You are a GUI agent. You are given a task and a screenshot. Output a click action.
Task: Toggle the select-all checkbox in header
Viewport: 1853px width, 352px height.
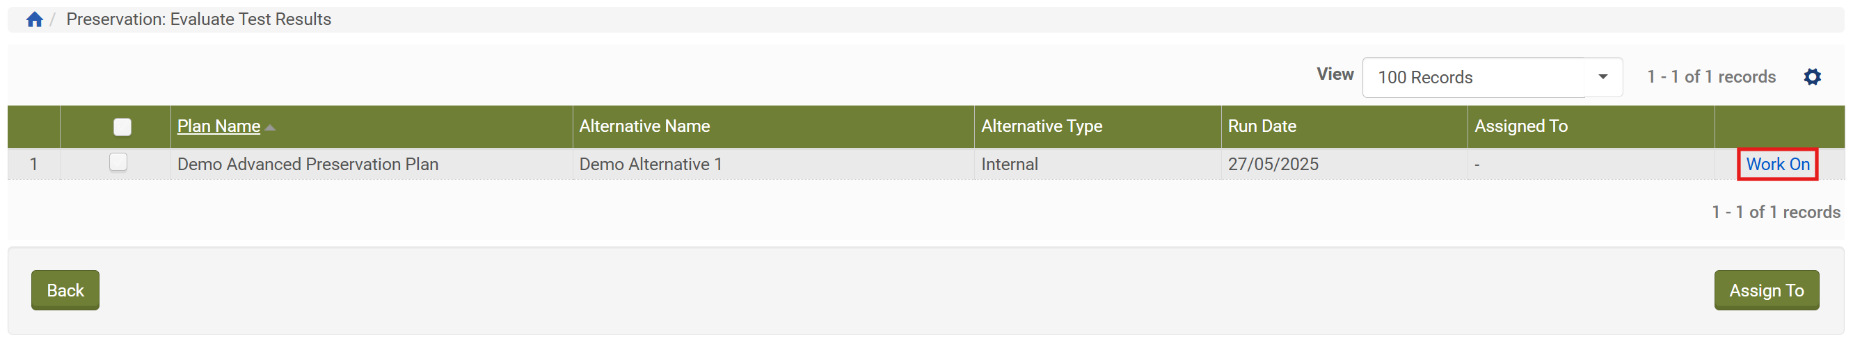point(122,127)
